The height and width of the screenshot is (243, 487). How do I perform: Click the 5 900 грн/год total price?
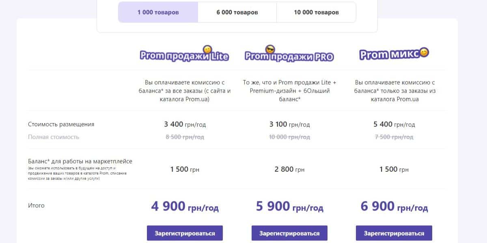pos(289,207)
